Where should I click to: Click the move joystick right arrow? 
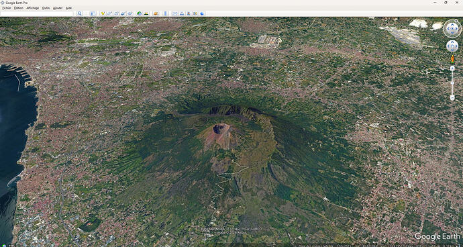coord(456,46)
